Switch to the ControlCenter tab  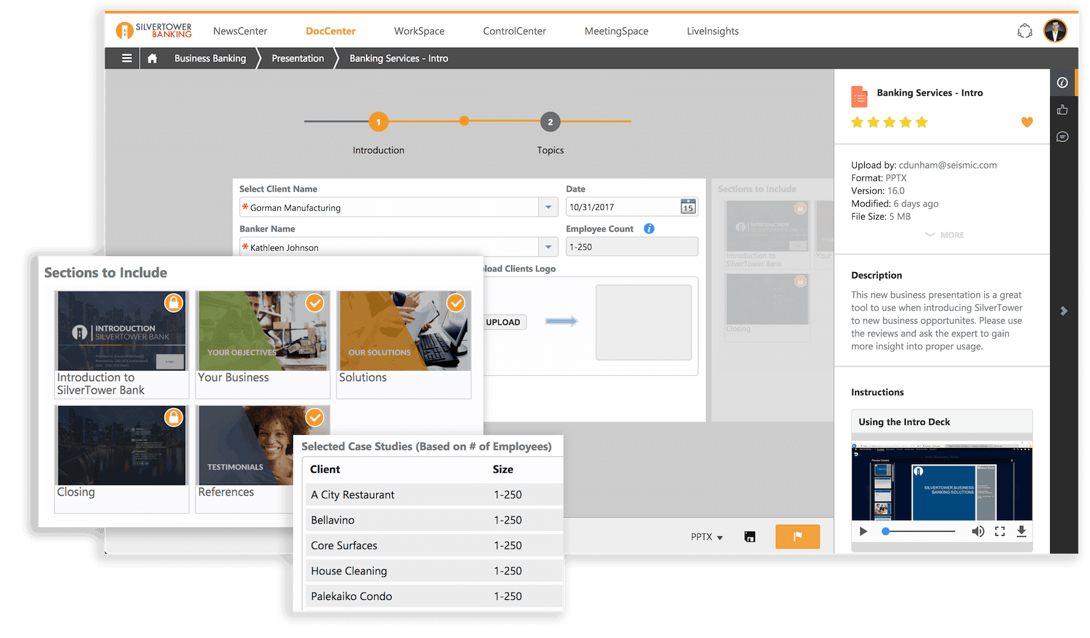(x=514, y=31)
